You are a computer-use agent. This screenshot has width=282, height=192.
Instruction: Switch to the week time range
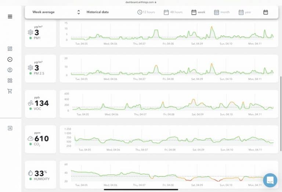tap(198, 12)
